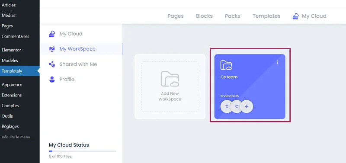Click the My WorkSpace monitor icon
The image size is (346, 163).
[x=52, y=49]
